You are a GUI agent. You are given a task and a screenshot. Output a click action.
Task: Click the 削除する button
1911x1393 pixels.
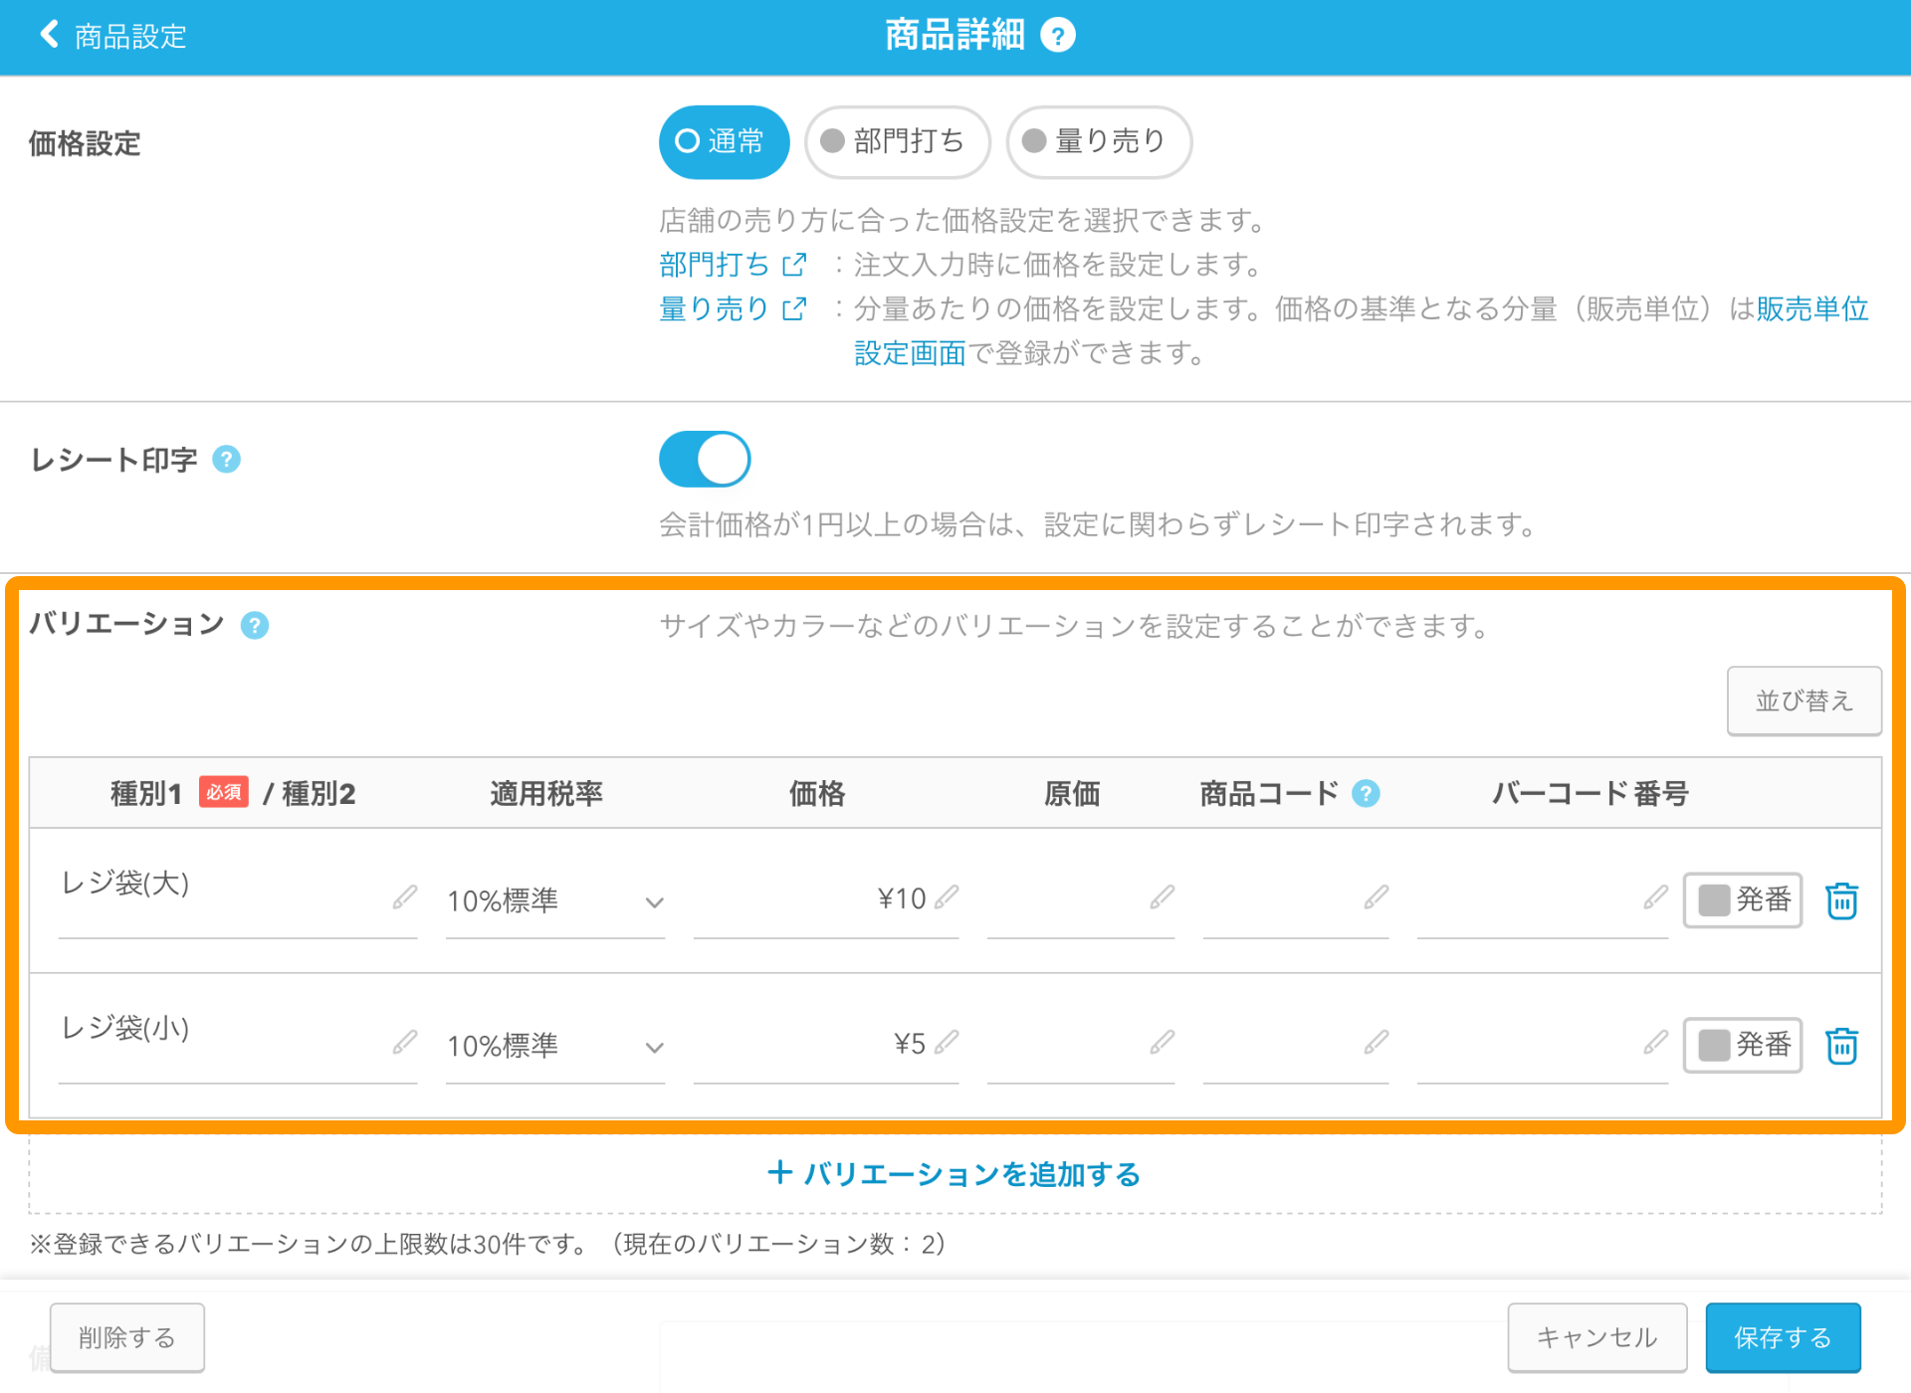click(x=127, y=1337)
